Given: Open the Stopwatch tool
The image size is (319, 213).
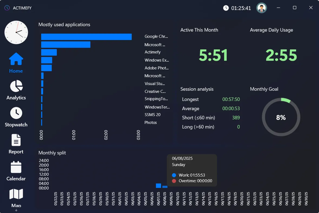Looking at the screenshot, I should pyautogui.click(x=16, y=116).
